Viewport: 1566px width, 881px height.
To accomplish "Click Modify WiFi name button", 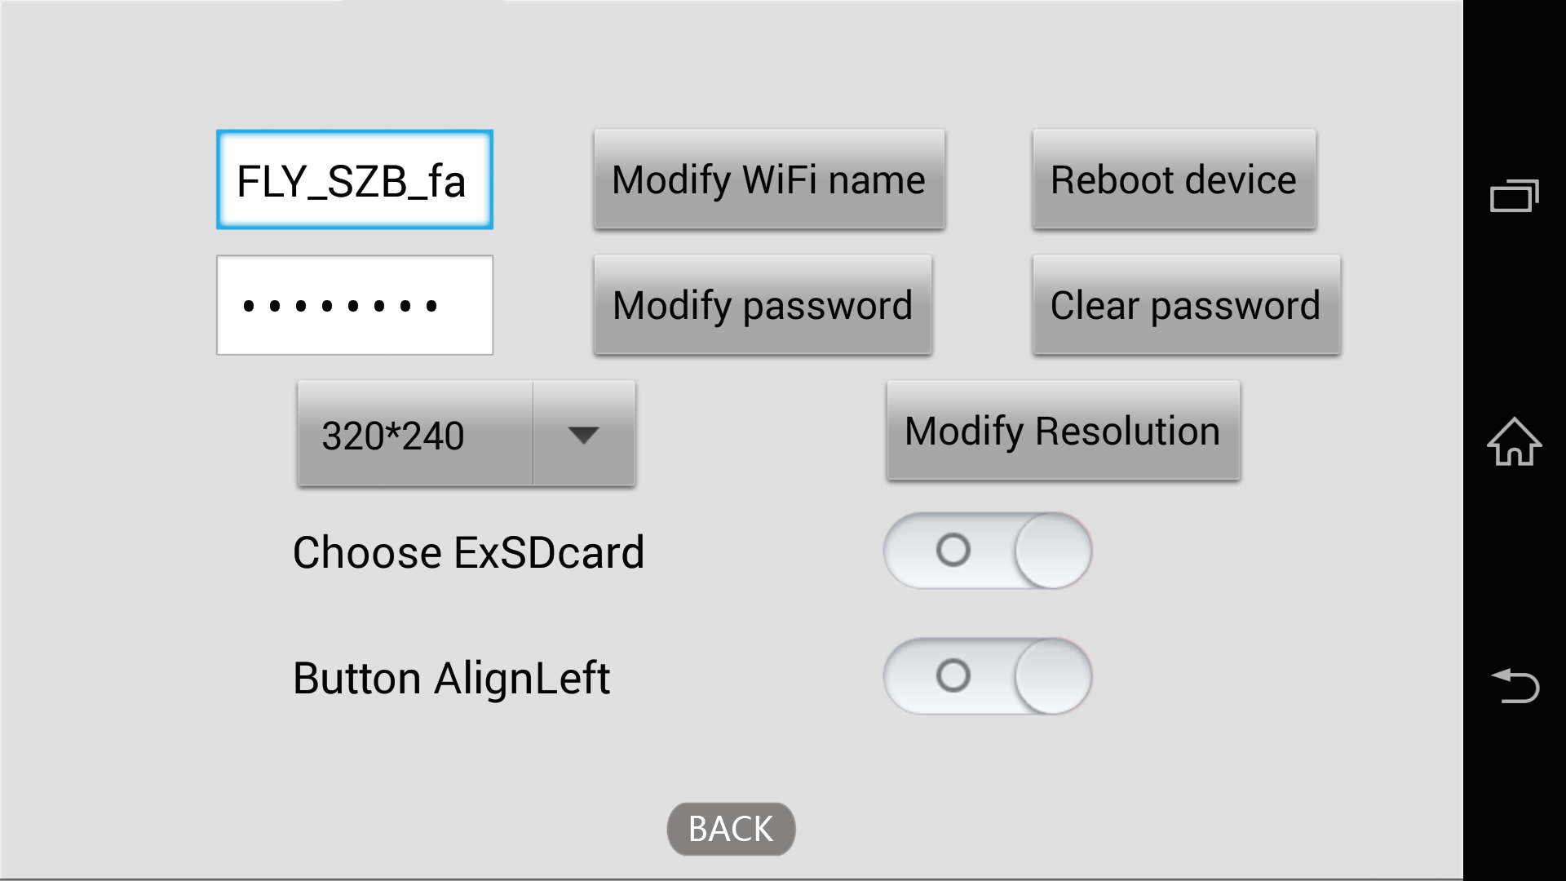I will (769, 179).
